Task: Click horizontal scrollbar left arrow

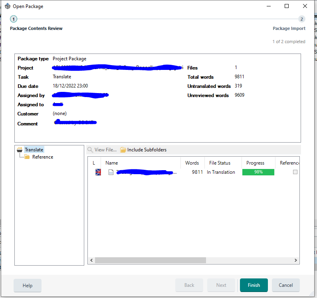Action: [91, 260]
